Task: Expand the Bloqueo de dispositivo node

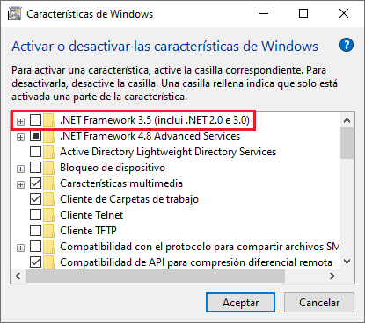Action: (20, 169)
